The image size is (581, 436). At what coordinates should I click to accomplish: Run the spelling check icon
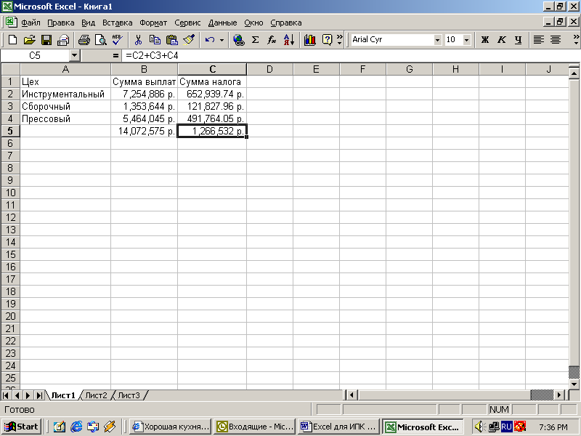click(x=117, y=40)
